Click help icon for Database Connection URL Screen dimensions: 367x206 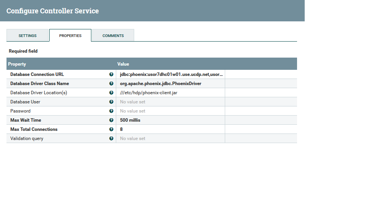pos(111,74)
